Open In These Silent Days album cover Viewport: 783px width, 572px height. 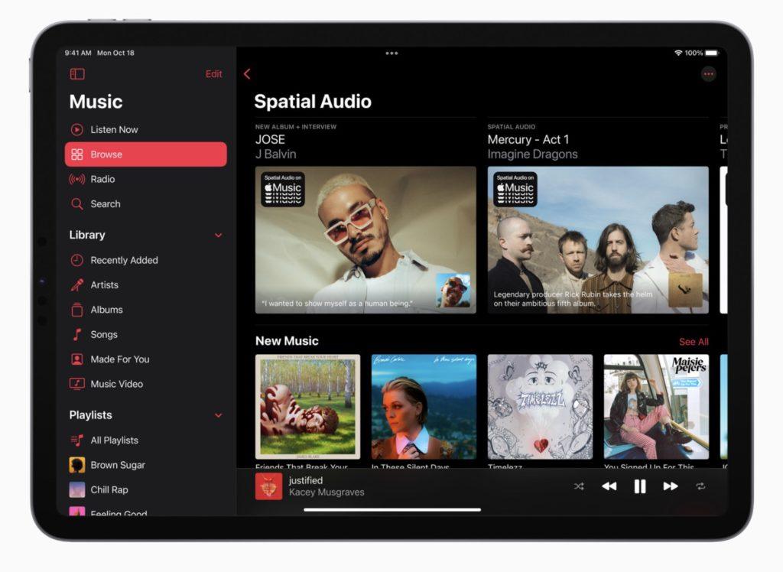pos(424,407)
